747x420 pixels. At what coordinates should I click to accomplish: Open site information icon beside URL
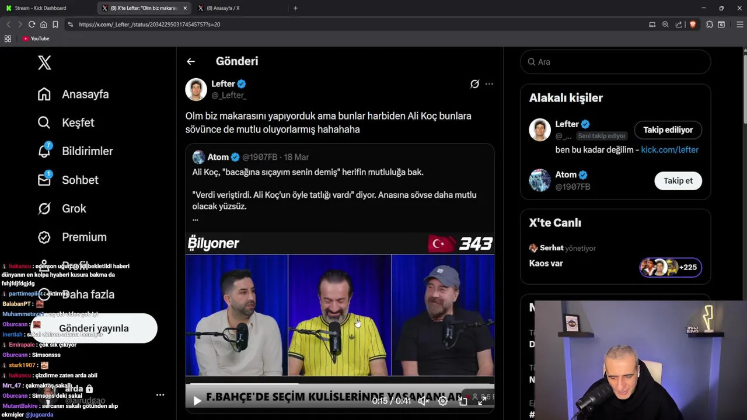(x=71, y=24)
